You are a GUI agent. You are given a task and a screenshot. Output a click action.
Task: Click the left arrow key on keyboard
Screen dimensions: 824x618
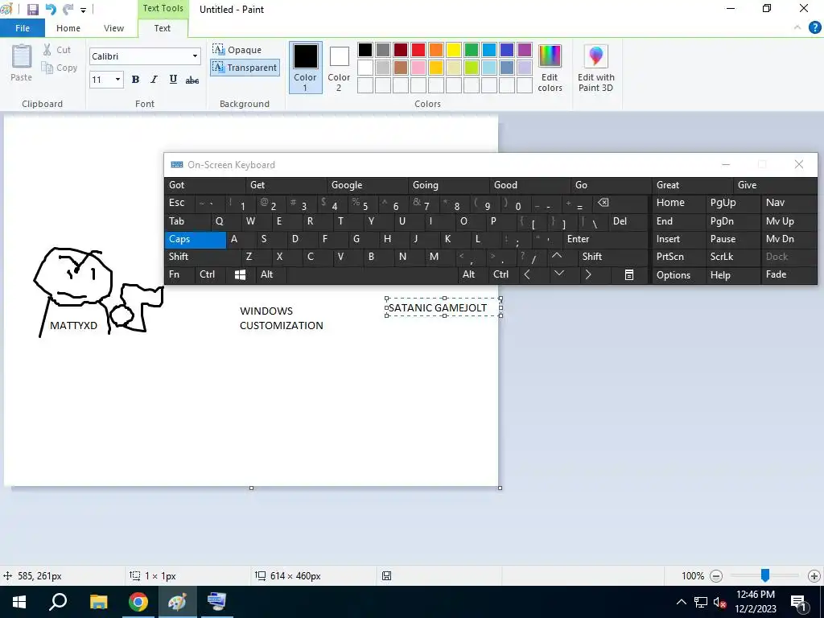(527, 275)
